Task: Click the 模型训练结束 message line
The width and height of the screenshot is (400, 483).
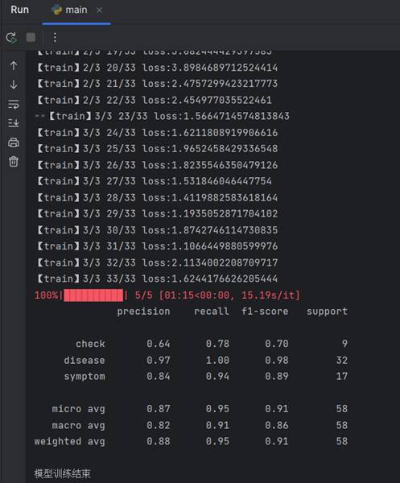Action: (x=62, y=474)
